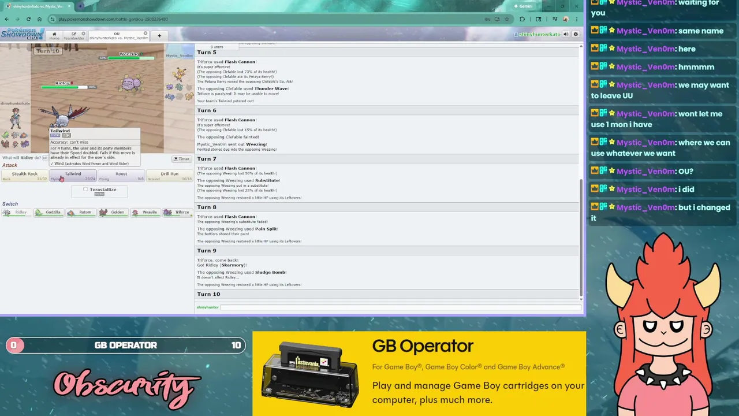Add a new room with plus button
This screenshot has height=416, width=739.
(x=159, y=36)
